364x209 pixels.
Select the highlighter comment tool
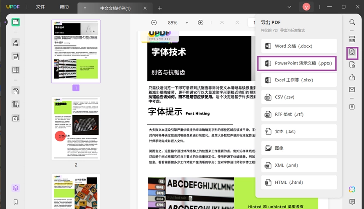pyautogui.click(x=16, y=43)
